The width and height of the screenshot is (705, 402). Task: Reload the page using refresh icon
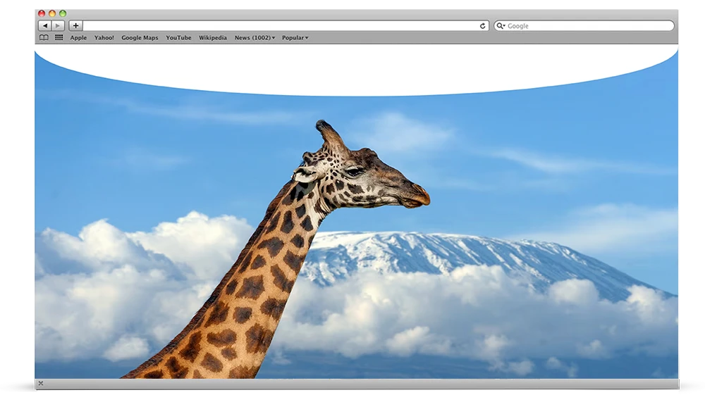pyautogui.click(x=482, y=26)
